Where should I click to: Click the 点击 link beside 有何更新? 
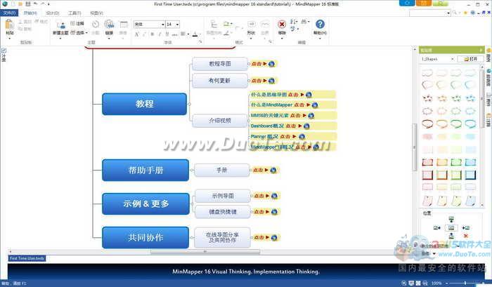pos(257,81)
